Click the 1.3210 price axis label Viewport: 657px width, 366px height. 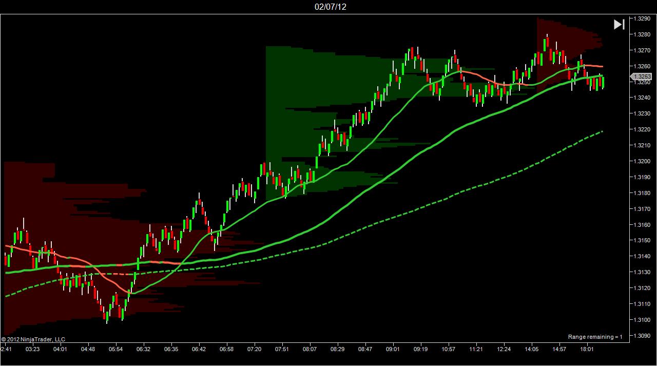642,145
